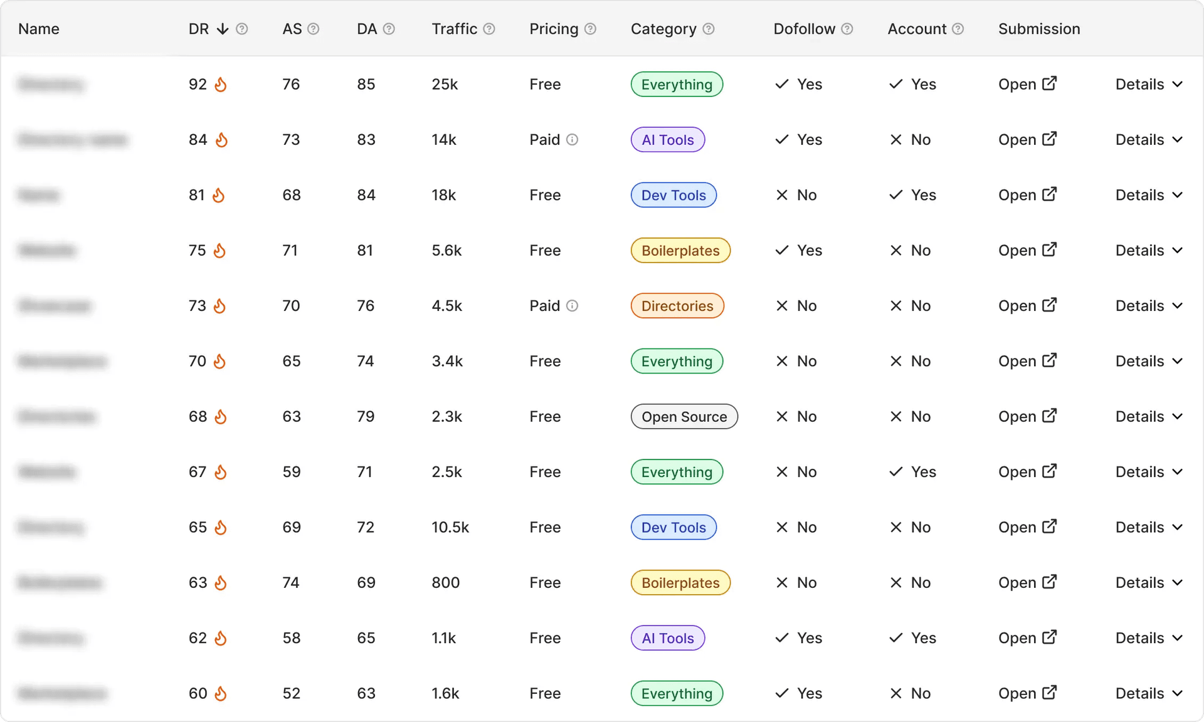Click the help icon next to Category header
The width and height of the screenshot is (1204, 722).
[709, 29]
